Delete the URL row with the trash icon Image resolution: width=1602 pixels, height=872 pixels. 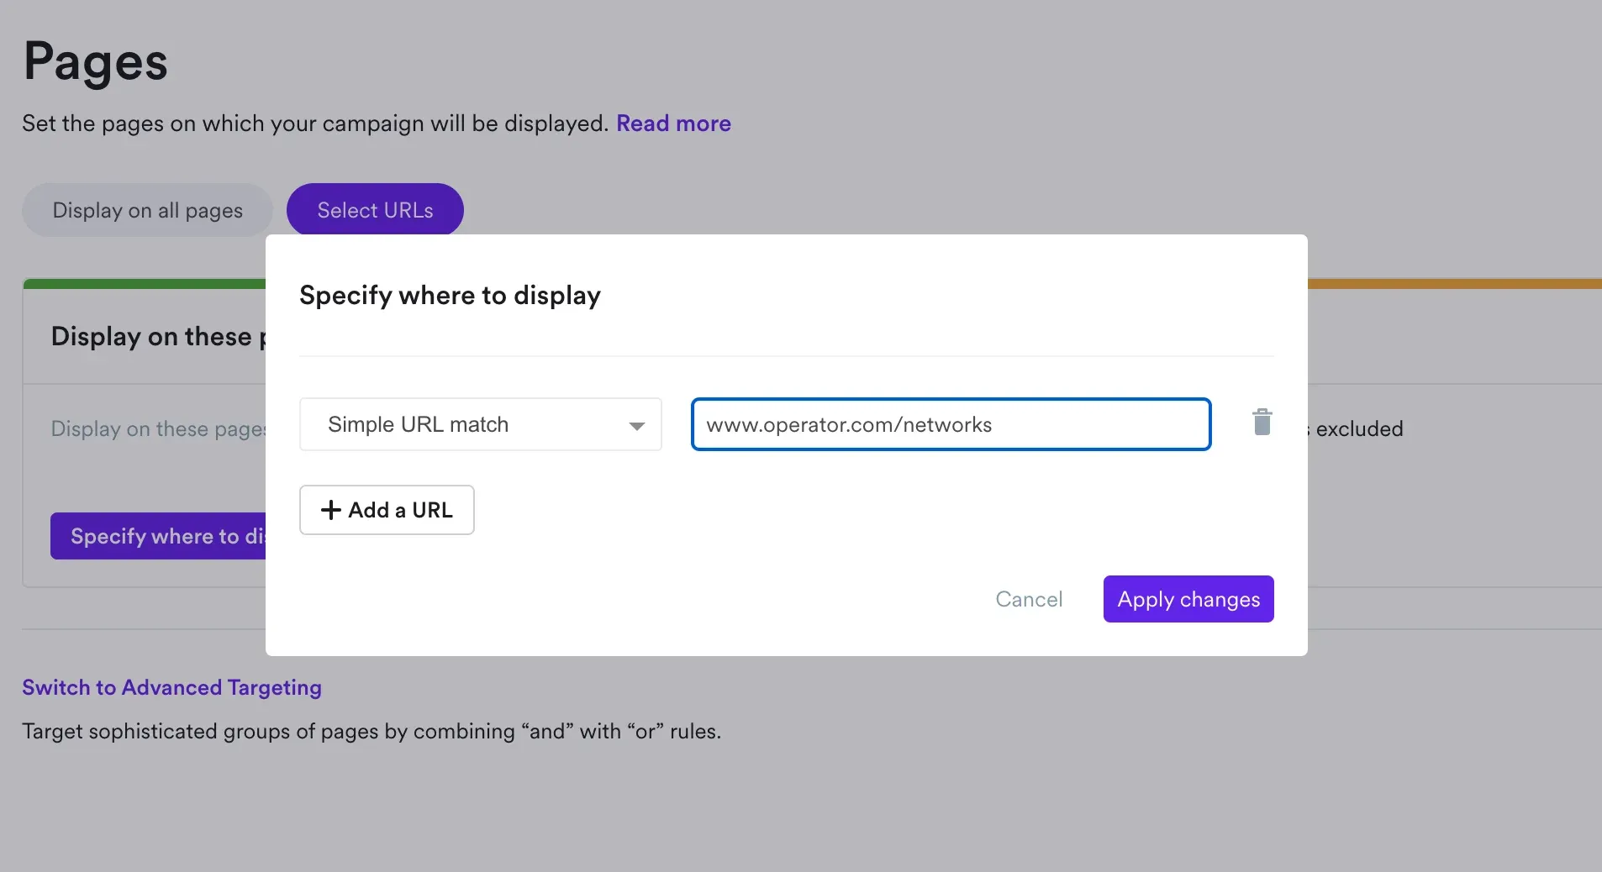click(1262, 423)
